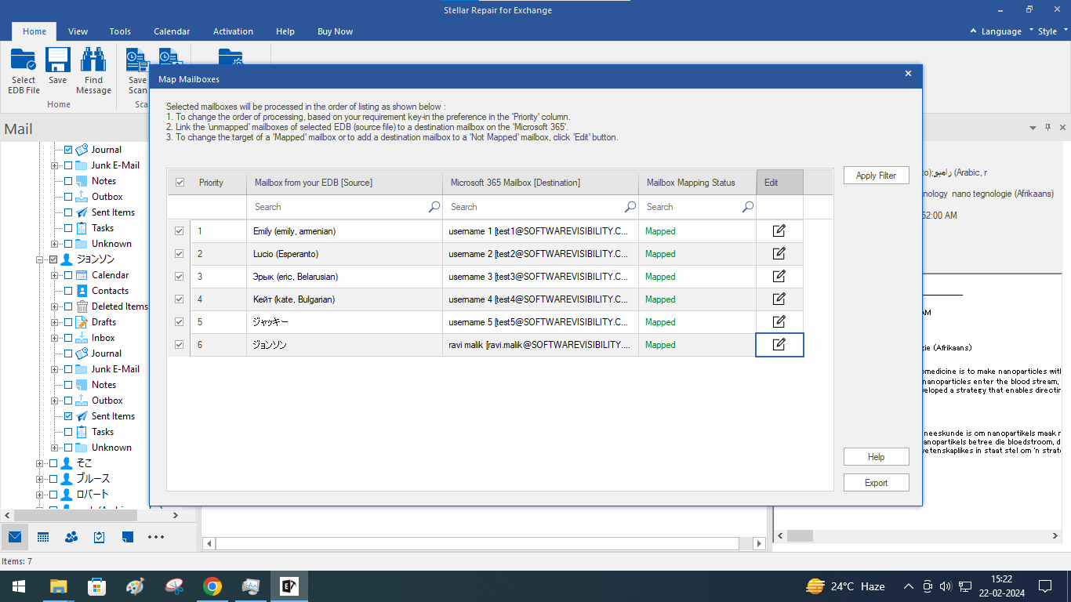
Task: Uncheck the checkbox for the priority 1 Emily row
Action: pos(180,231)
